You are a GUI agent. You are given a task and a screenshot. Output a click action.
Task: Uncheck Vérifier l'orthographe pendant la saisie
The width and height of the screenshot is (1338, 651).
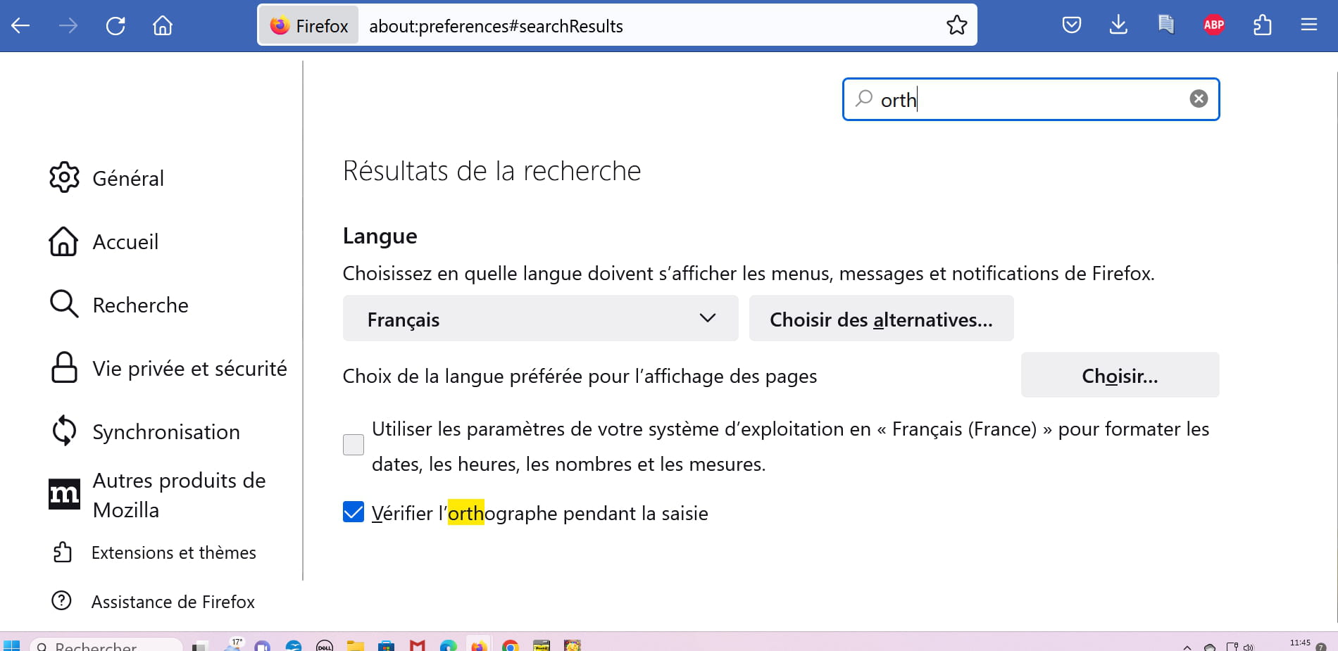click(x=354, y=512)
